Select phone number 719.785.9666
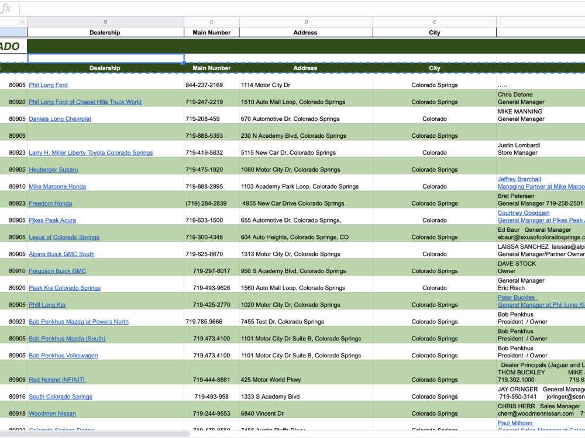 [204, 321]
